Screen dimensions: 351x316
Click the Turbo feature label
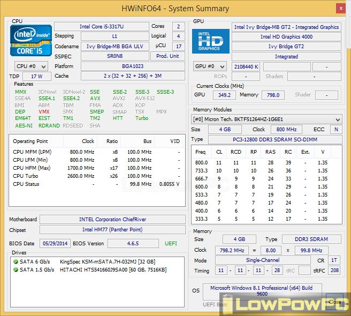point(142,118)
